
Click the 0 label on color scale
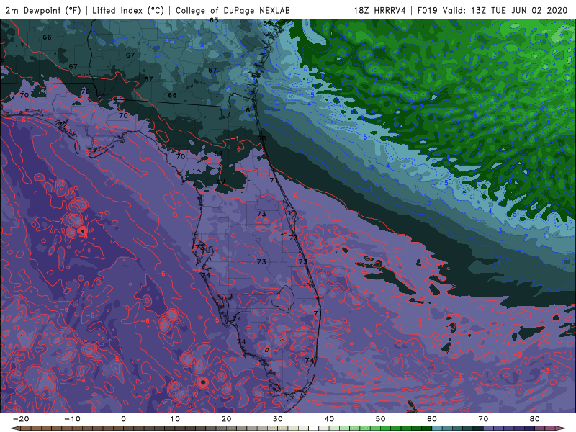123,419
